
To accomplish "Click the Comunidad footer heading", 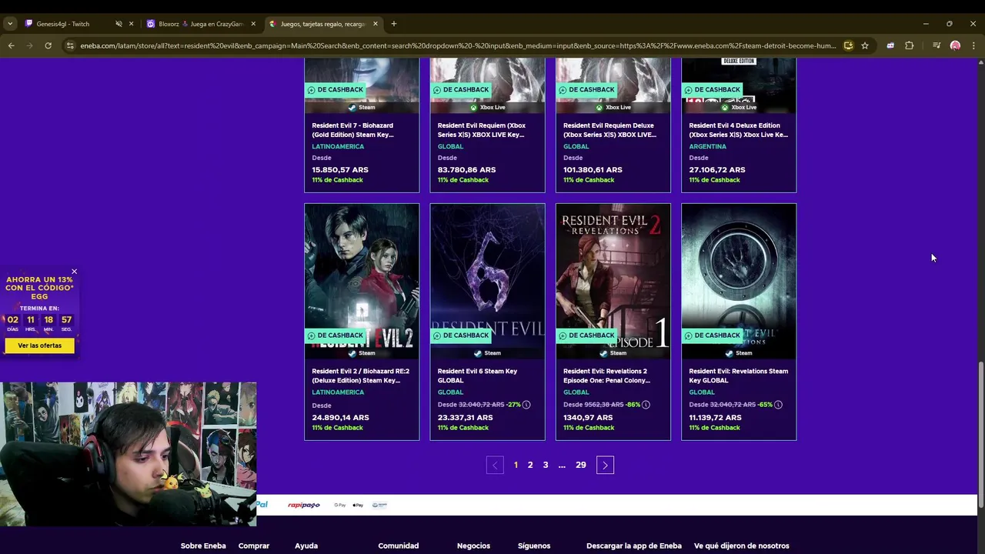I will 399,546.
